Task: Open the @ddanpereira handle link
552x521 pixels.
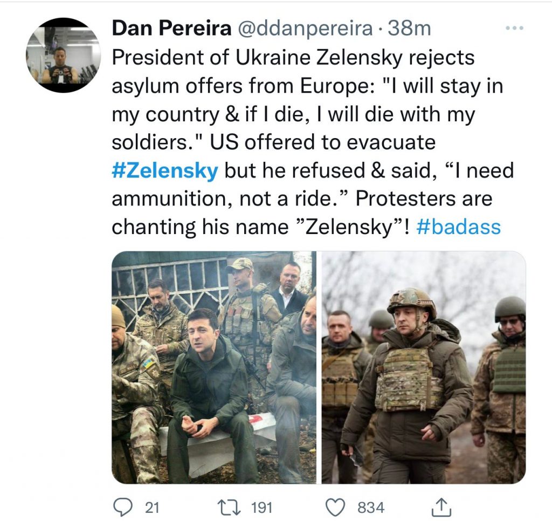Action: 305,29
